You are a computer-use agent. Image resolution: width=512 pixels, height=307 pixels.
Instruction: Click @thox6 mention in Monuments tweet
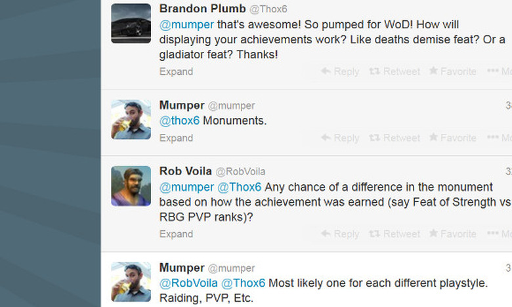pyautogui.click(x=179, y=121)
